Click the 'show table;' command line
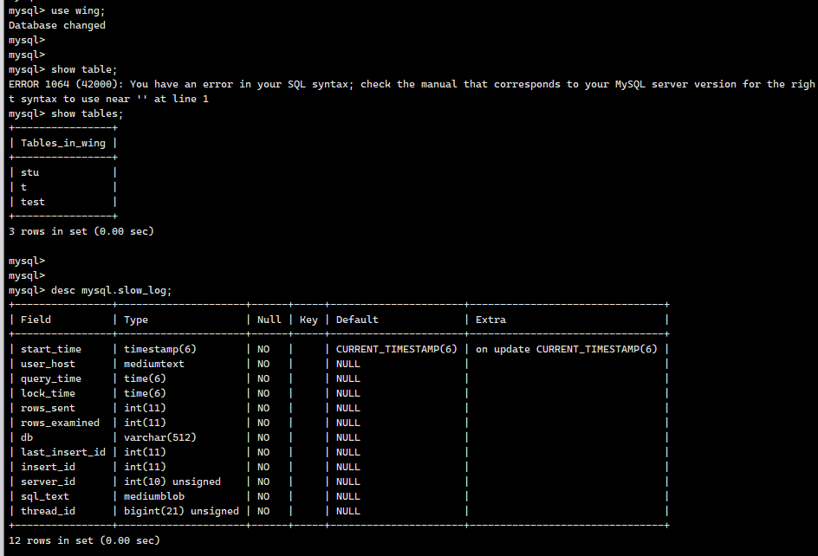818x556 pixels. click(84, 69)
